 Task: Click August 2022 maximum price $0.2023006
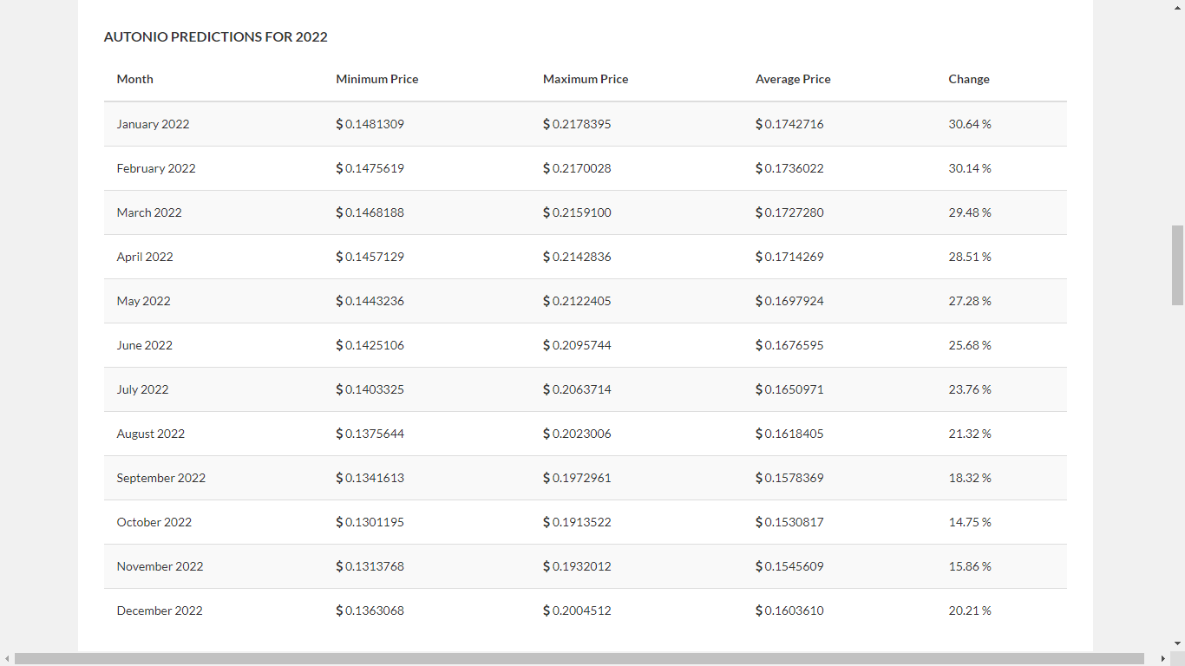(x=577, y=434)
